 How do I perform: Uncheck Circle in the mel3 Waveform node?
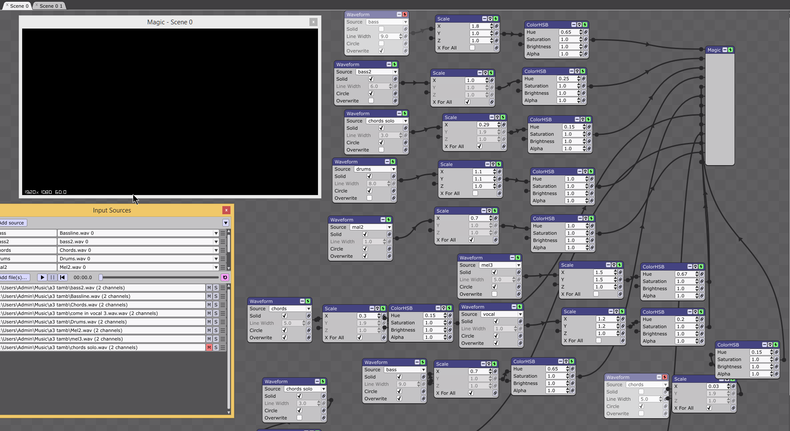coord(494,287)
